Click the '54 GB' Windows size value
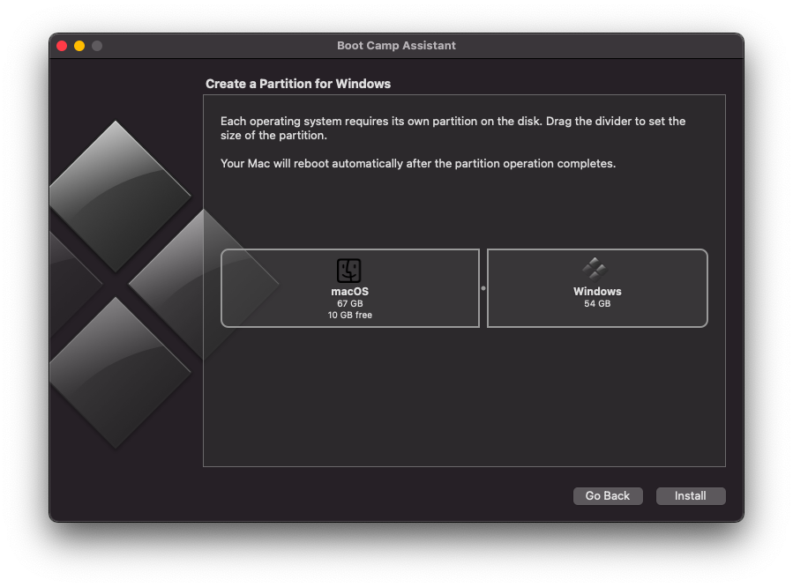793x587 pixels. [x=597, y=303]
